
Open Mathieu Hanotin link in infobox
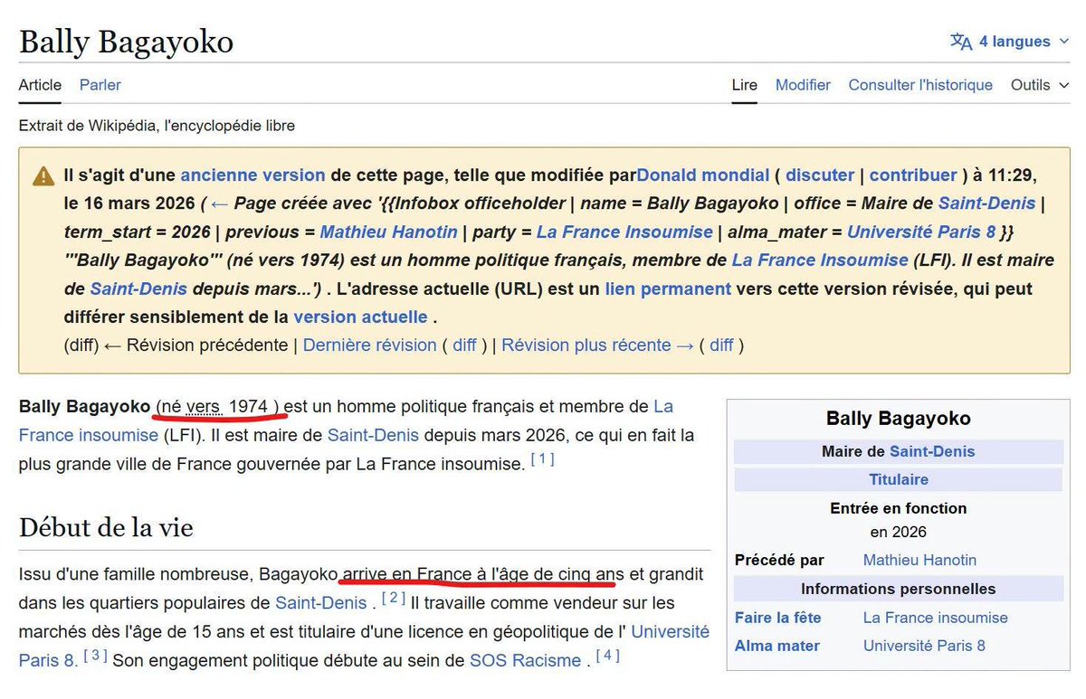coord(919,560)
